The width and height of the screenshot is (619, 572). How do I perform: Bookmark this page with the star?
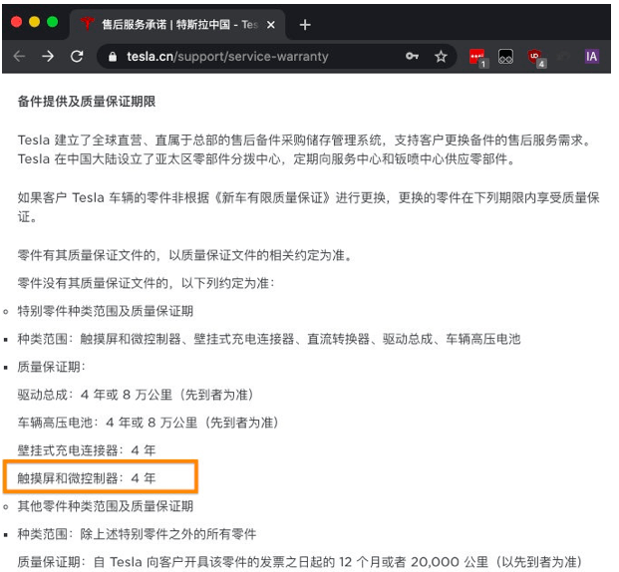pos(441,57)
